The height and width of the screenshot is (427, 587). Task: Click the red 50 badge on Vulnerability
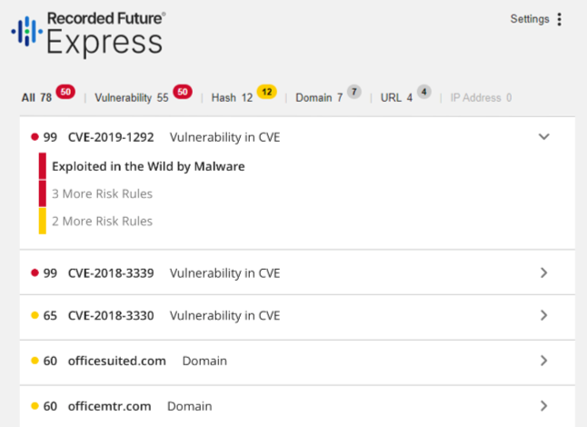182,92
